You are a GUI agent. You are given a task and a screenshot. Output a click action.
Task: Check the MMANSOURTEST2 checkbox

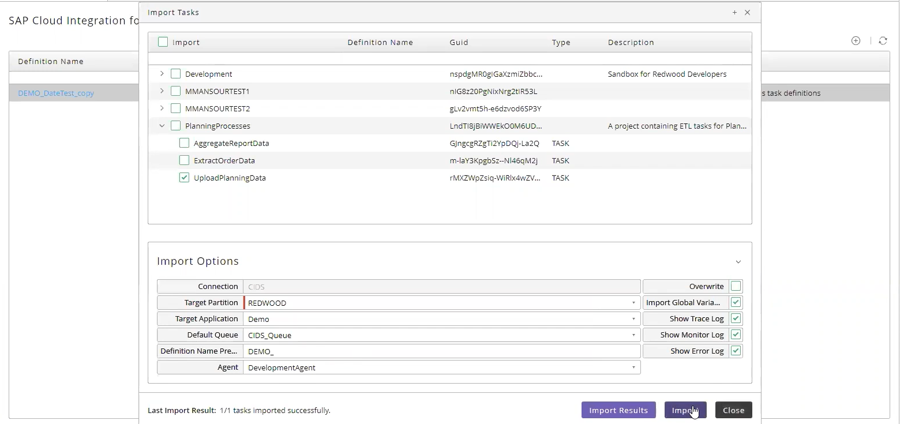tap(176, 108)
